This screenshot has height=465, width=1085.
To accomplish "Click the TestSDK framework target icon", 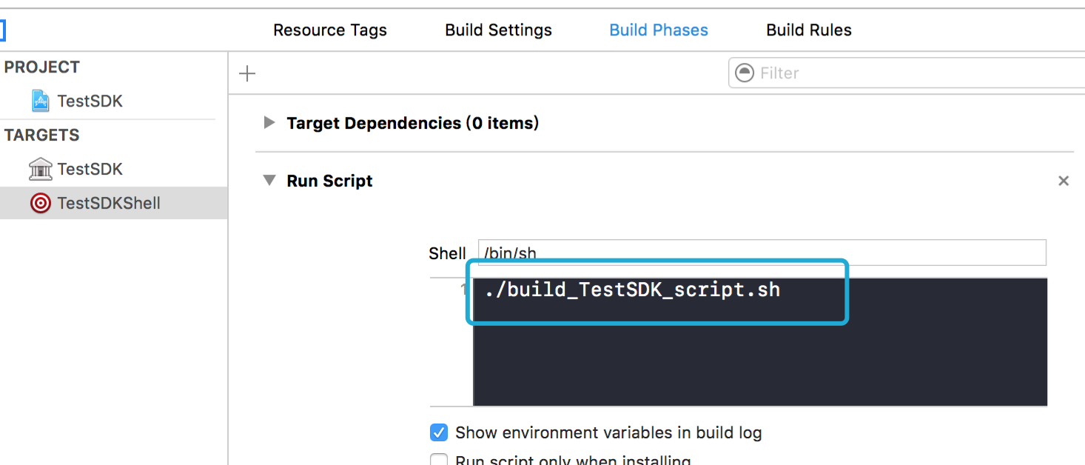I will coord(41,169).
